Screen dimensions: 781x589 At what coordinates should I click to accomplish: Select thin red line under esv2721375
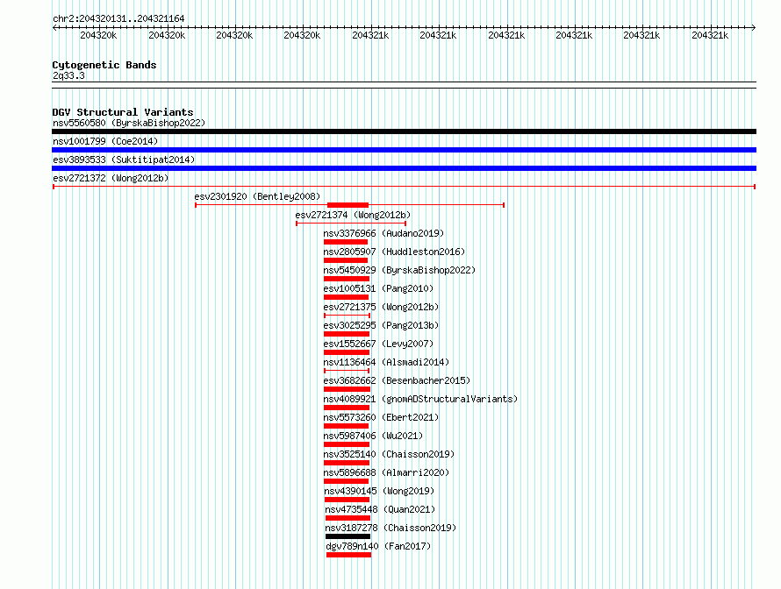(348, 316)
